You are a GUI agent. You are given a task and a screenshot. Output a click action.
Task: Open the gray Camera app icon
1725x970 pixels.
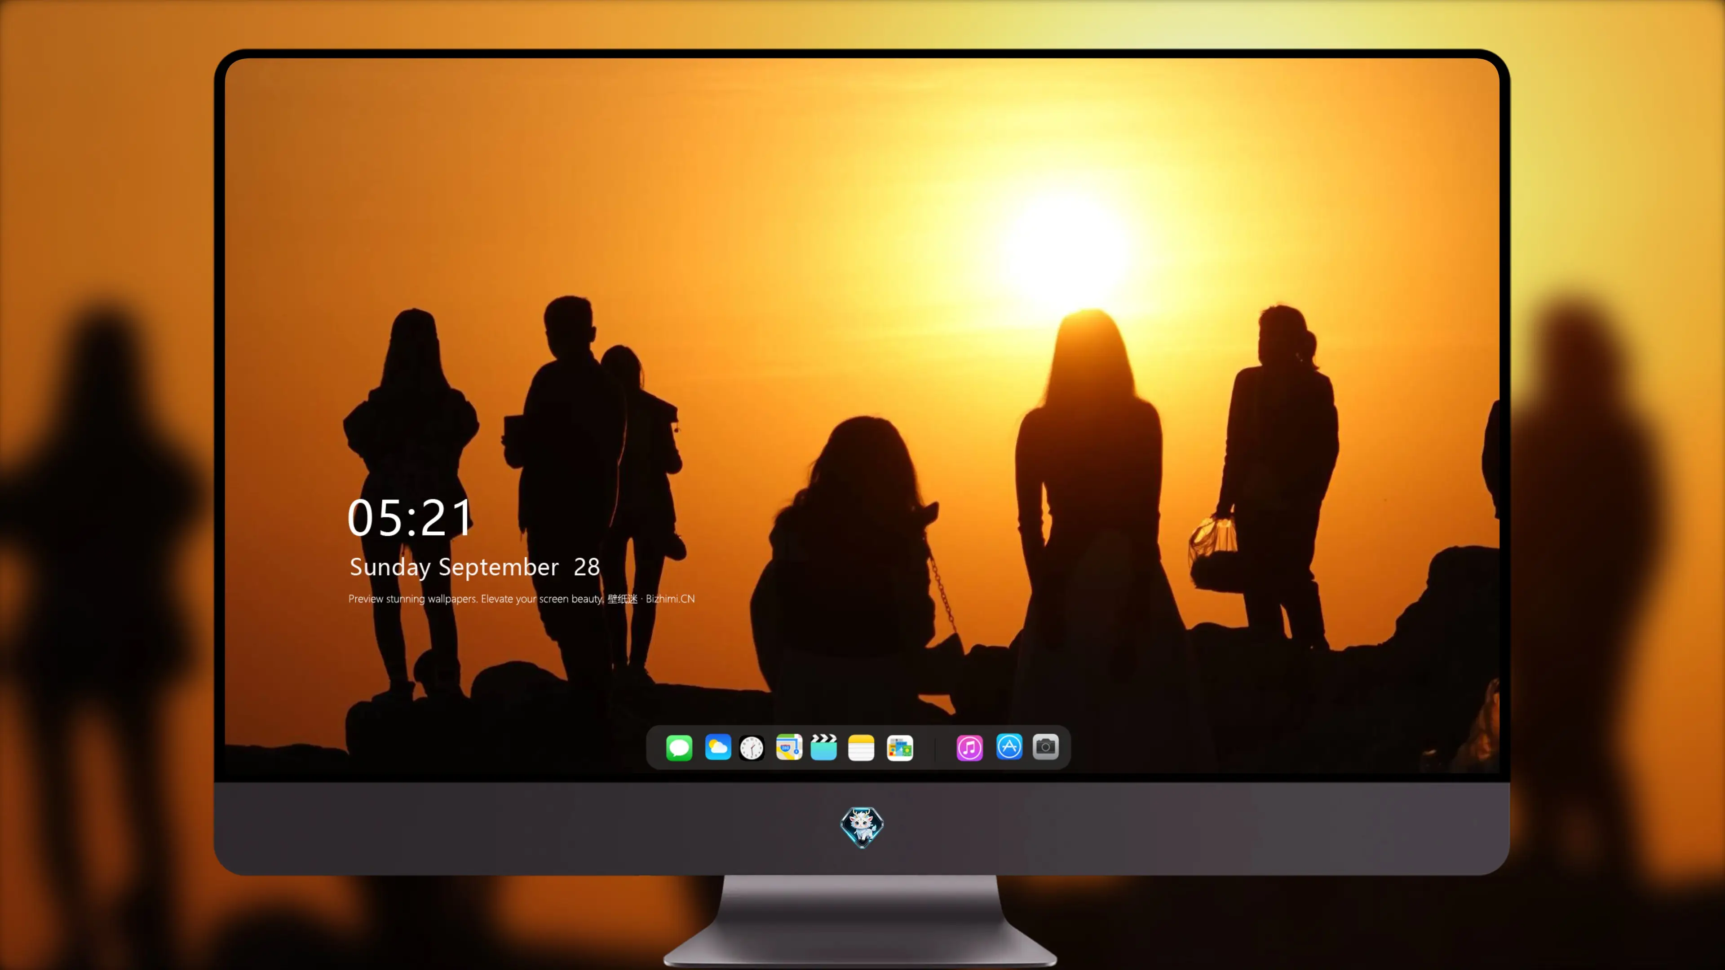1045,746
